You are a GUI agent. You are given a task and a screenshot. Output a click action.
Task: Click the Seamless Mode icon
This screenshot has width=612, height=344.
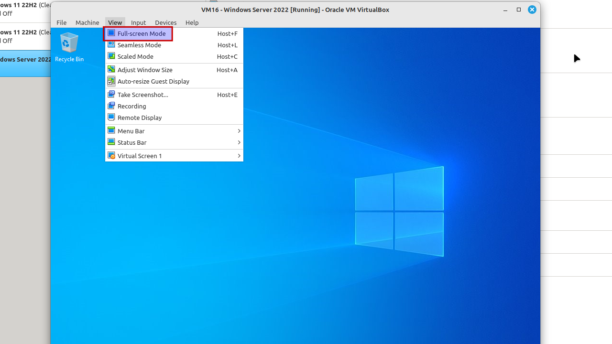(111, 44)
